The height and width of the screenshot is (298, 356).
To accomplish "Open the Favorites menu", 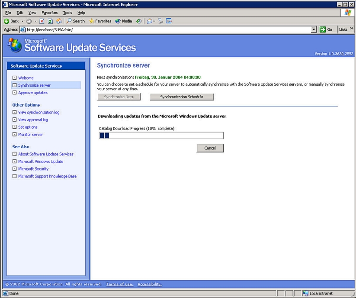I will (49, 13).
